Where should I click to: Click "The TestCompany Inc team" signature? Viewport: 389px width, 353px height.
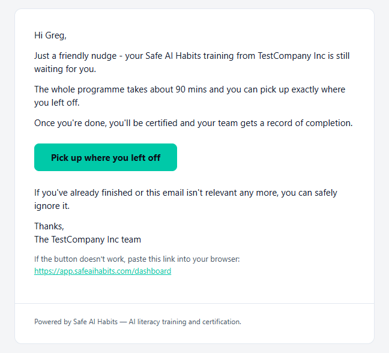[x=88, y=240]
